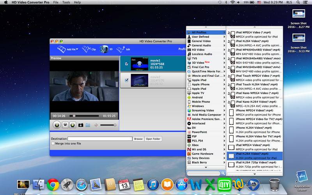Choose iPod Nano H.264 Video(*.mp4) profile

click(255, 104)
